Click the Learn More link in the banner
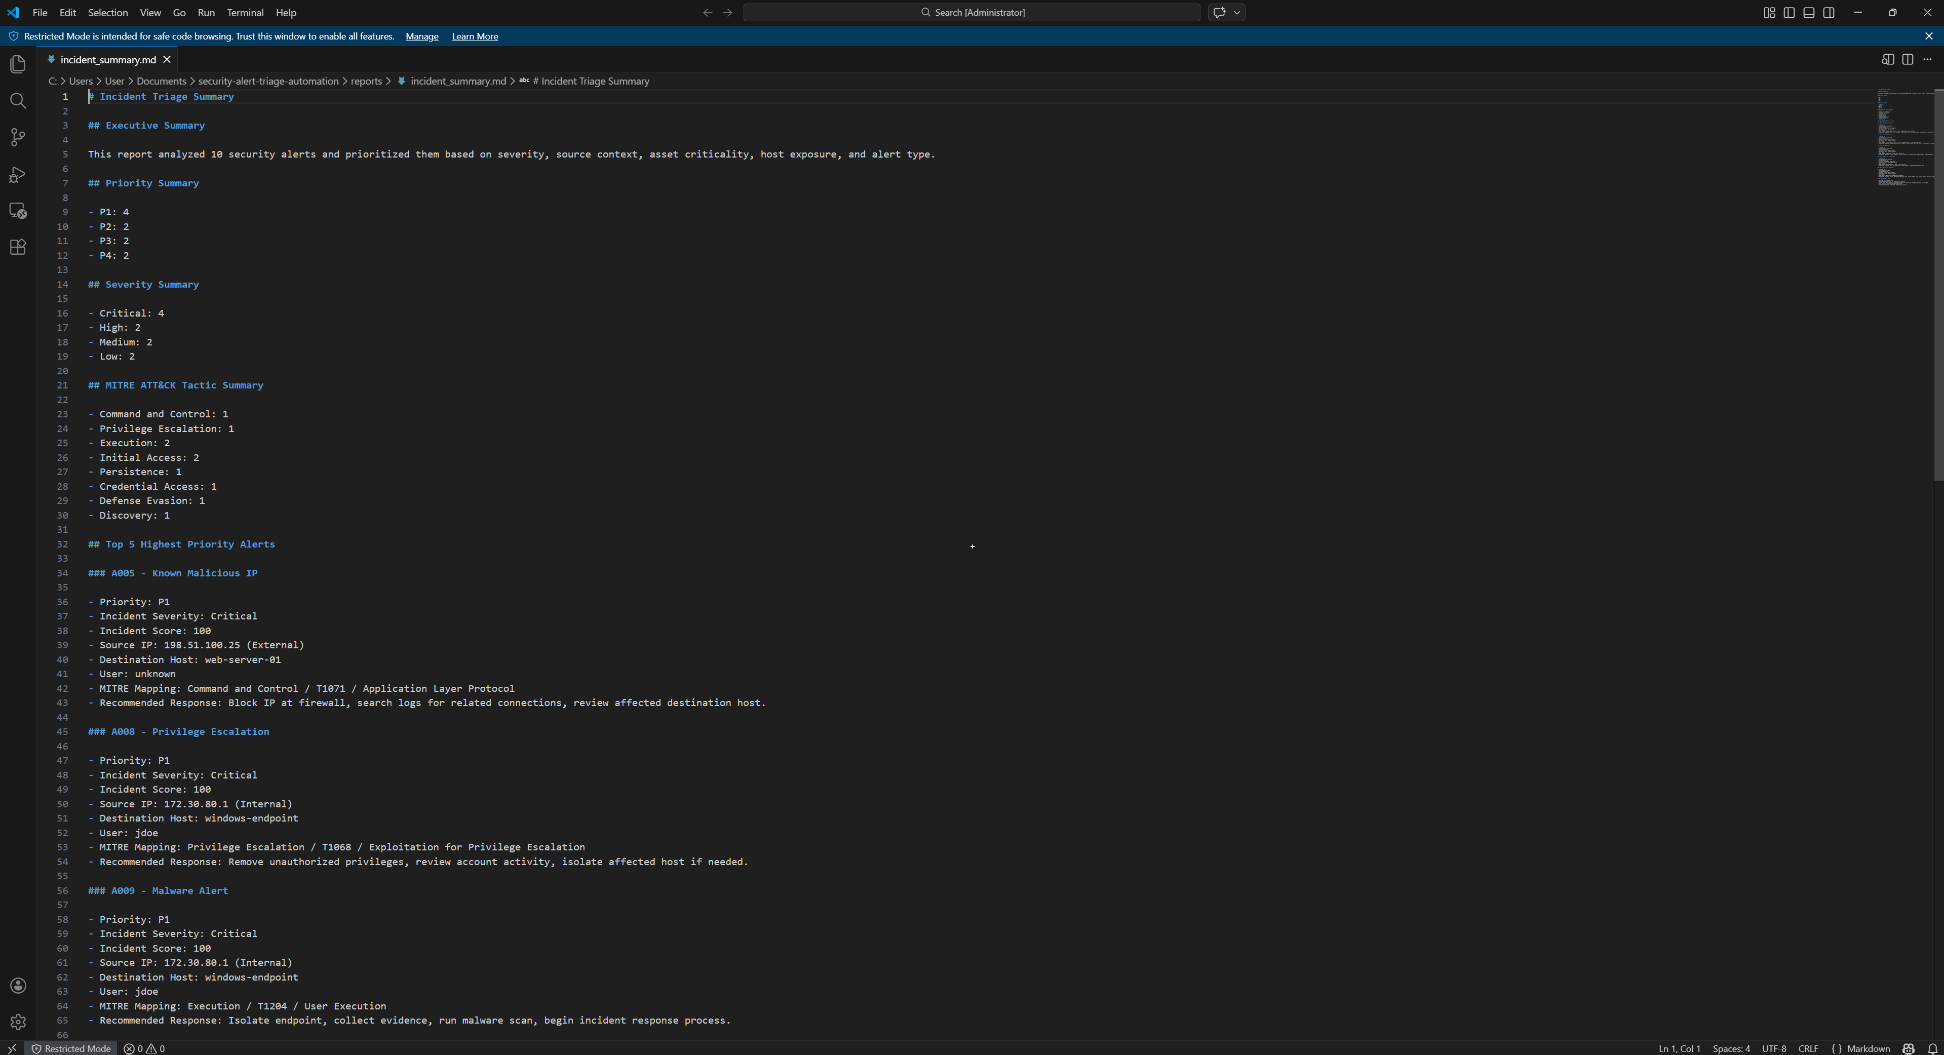Image resolution: width=1944 pixels, height=1055 pixels. (x=475, y=36)
